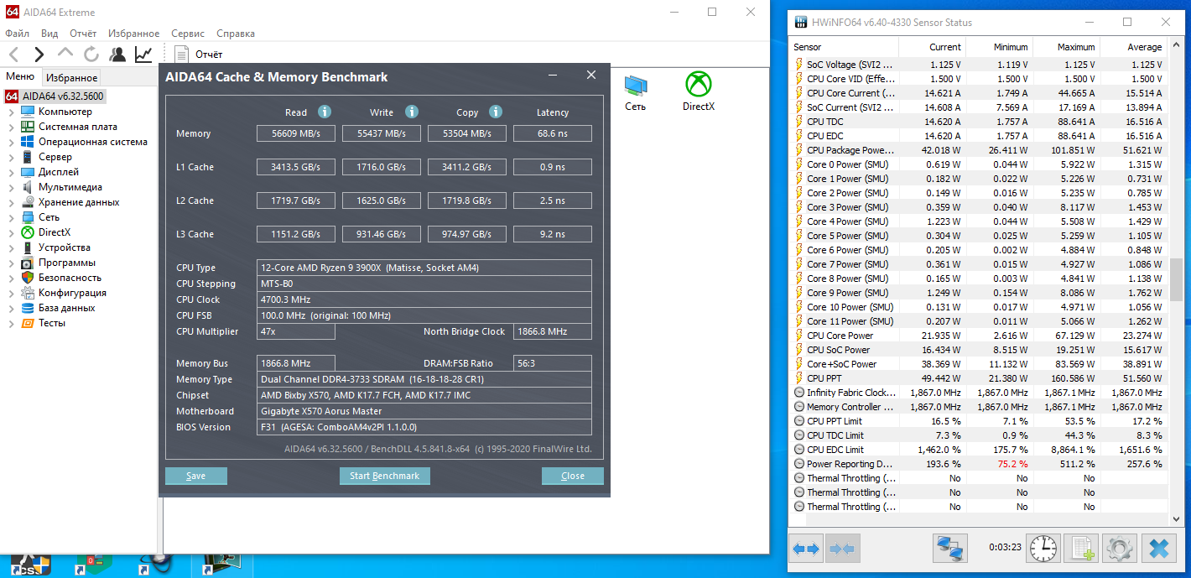Select the Безопасность tree item
This screenshot has width=1191, height=578.
click(70, 278)
